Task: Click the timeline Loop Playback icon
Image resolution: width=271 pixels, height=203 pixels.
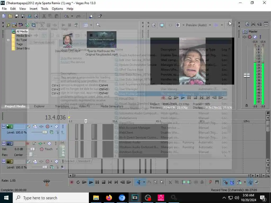Action: pyautogui.click(x=78, y=182)
